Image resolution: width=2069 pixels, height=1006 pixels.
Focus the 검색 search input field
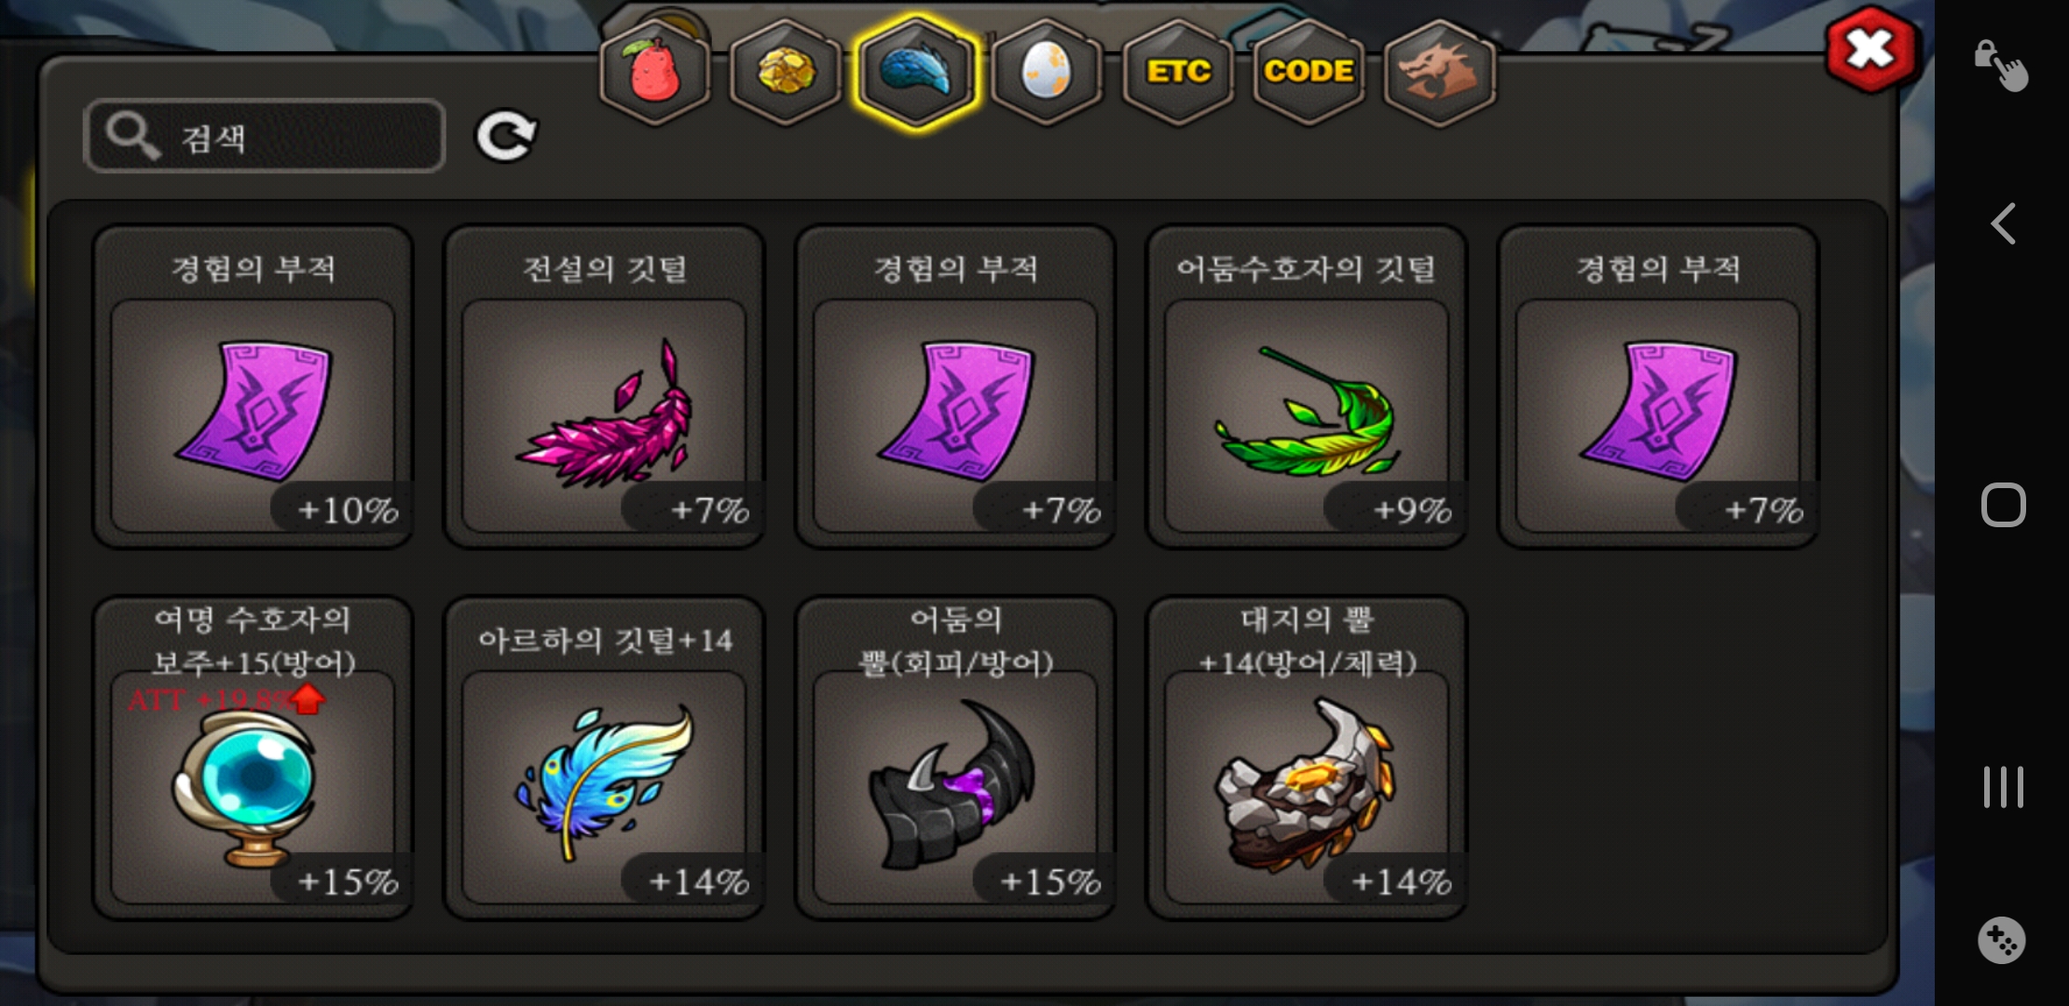click(x=265, y=136)
